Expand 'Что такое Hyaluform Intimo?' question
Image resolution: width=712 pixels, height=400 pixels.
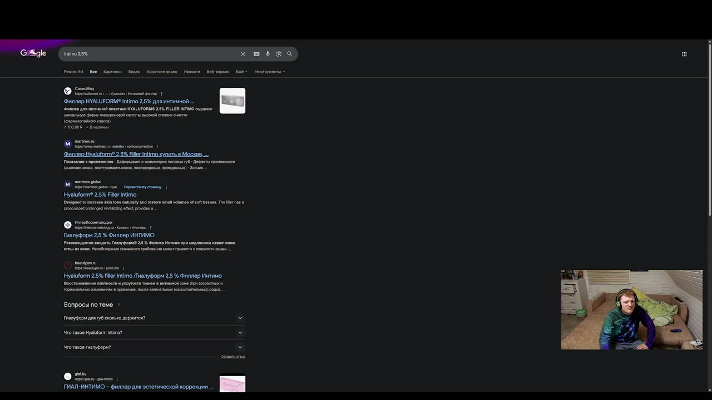(x=155, y=332)
